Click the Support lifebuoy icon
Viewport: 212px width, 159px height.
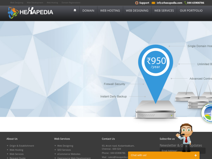point(137,3)
